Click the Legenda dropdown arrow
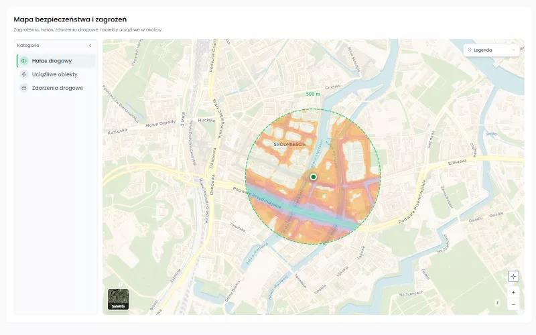This screenshot has width=536, height=335. pyautogui.click(x=513, y=50)
